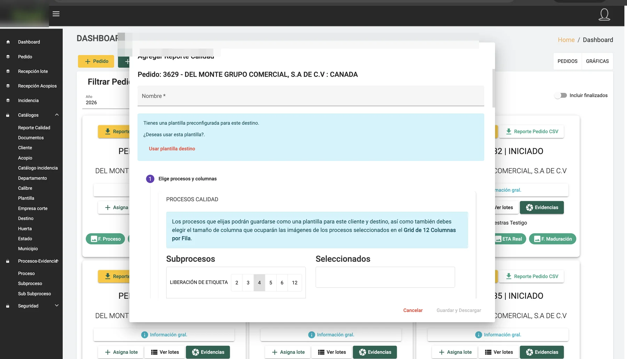Screen dimensions: 627x359
Task: Open Sub Subproceso in sidebar
Action: [34, 294]
